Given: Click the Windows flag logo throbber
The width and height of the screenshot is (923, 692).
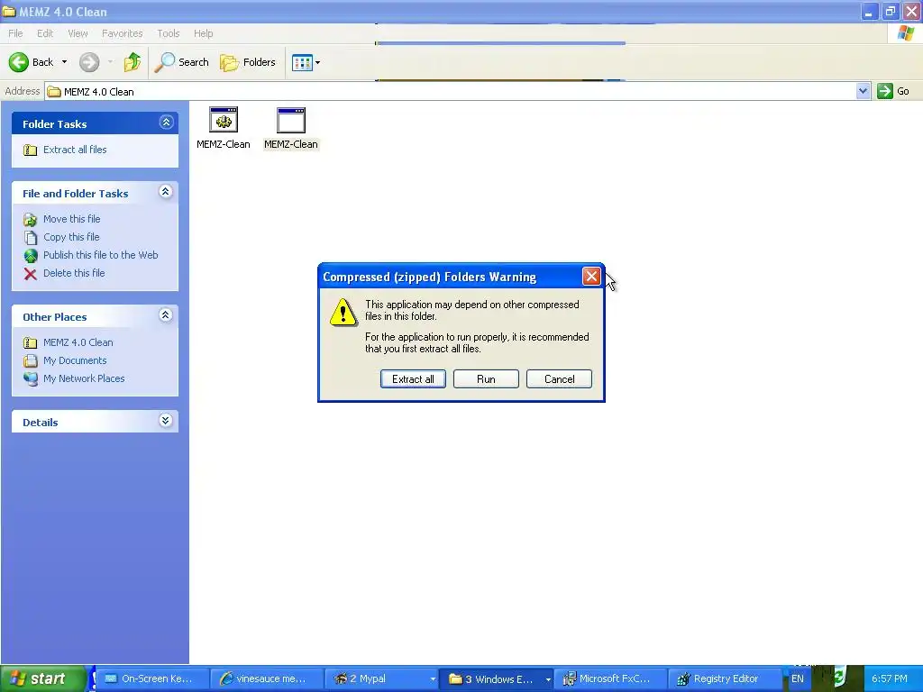Looking at the screenshot, I should pyautogui.click(x=905, y=33).
